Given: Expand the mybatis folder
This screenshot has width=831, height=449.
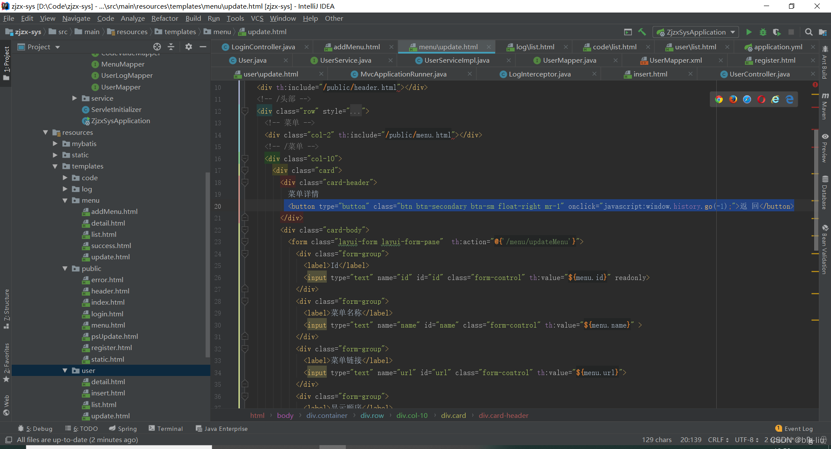Looking at the screenshot, I should [x=55, y=144].
